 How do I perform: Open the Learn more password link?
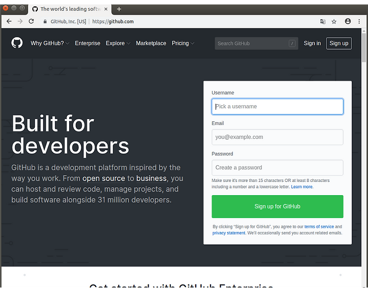302,187
